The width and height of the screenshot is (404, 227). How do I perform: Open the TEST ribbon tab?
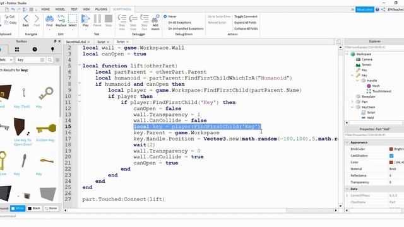pyautogui.click(x=74, y=9)
